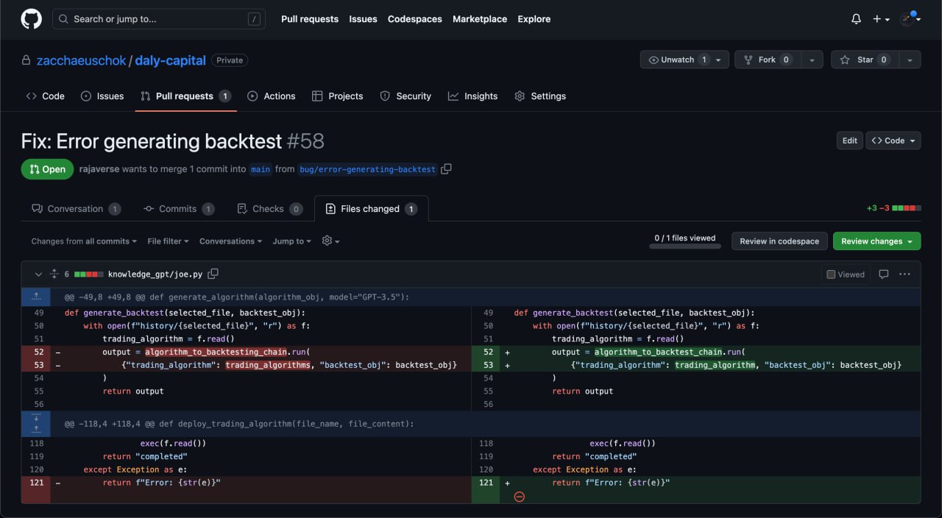Open joe.py file options ellipsis

904,274
